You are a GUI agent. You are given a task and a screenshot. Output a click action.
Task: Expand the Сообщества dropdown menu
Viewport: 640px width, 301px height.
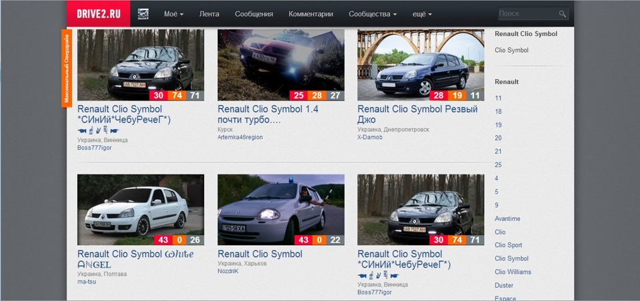click(x=373, y=14)
